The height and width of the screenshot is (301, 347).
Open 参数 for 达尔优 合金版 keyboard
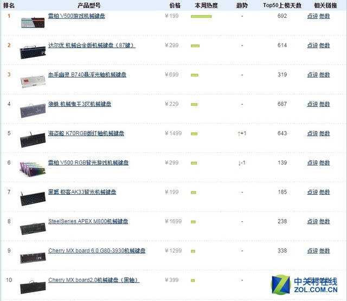[x=324, y=46]
